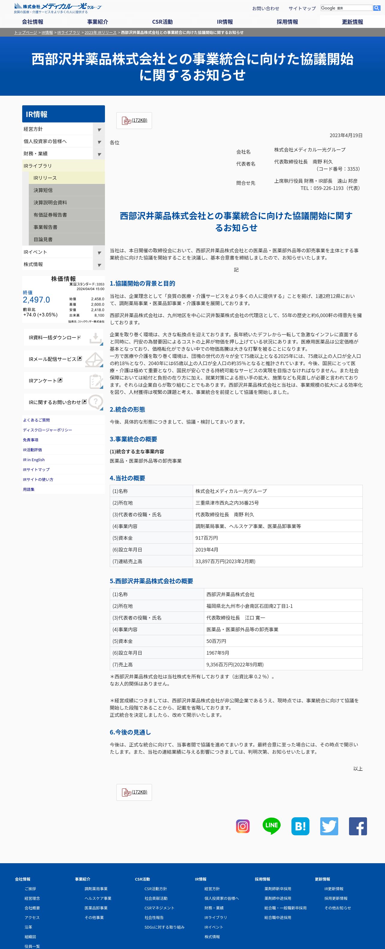Expand the 経営方針 sidebar arrow
Viewport: 385px width, 949px height.
(x=99, y=130)
